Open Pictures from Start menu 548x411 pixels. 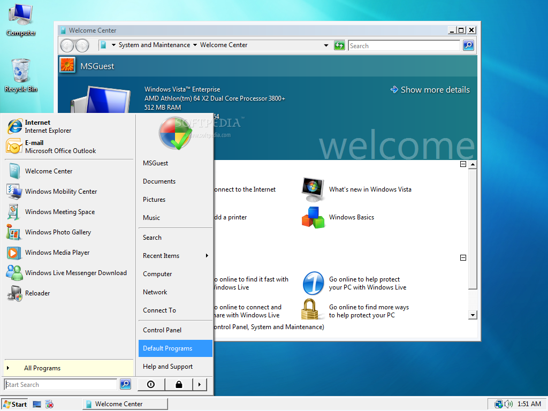pos(176,200)
